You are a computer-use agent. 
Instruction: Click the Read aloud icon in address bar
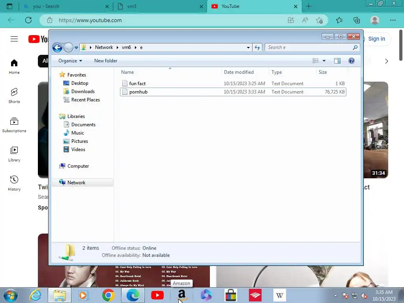[x=305, y=20]
